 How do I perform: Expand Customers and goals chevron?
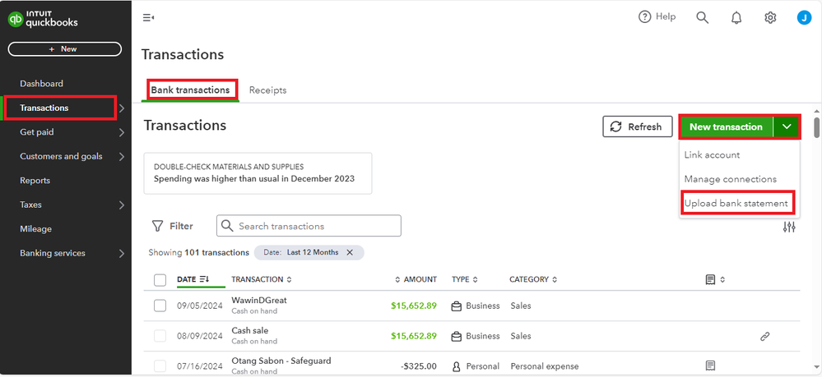tap(122, 157)
